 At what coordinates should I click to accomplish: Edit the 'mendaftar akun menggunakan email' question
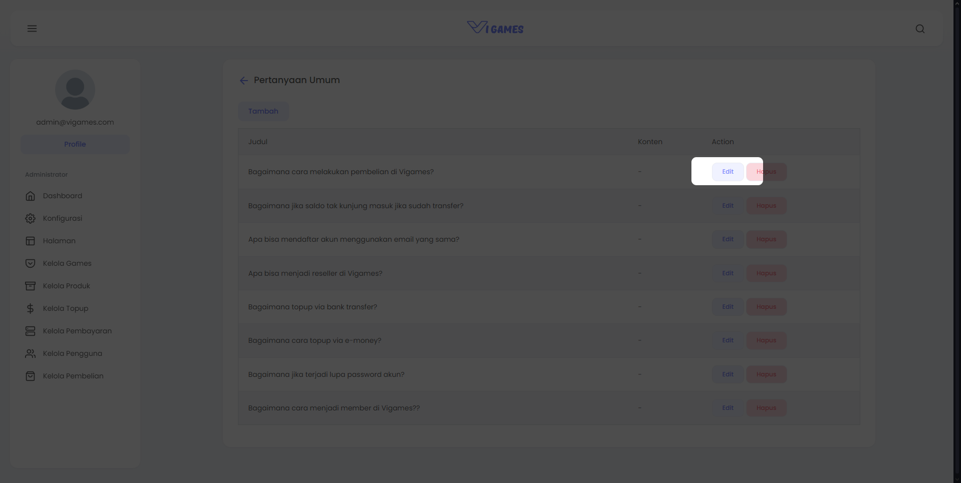click(728, 239)
